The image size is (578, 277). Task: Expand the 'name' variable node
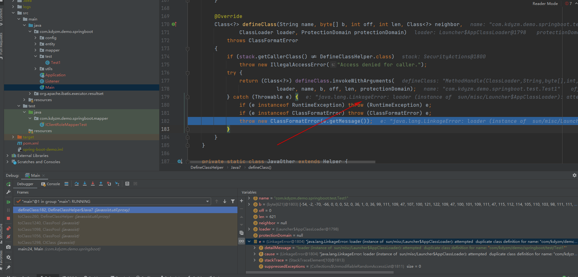[x=249, y=198]
